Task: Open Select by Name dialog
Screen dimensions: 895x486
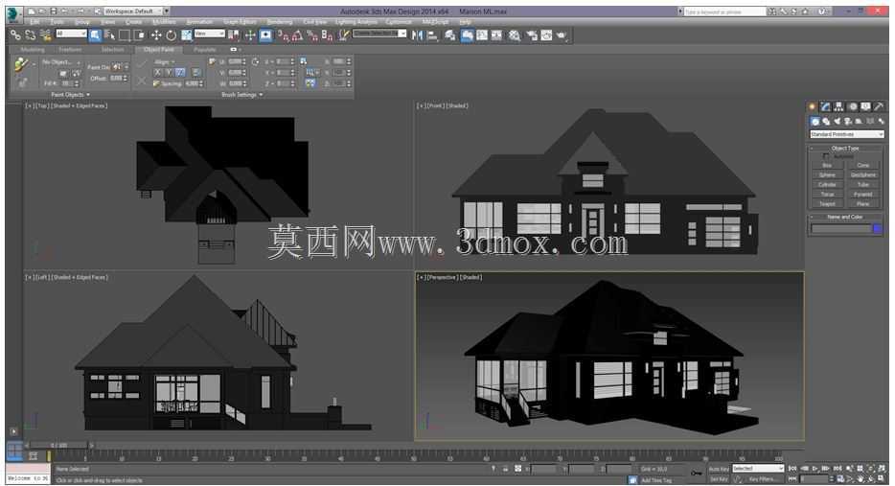Action: (x=109, y=35)
